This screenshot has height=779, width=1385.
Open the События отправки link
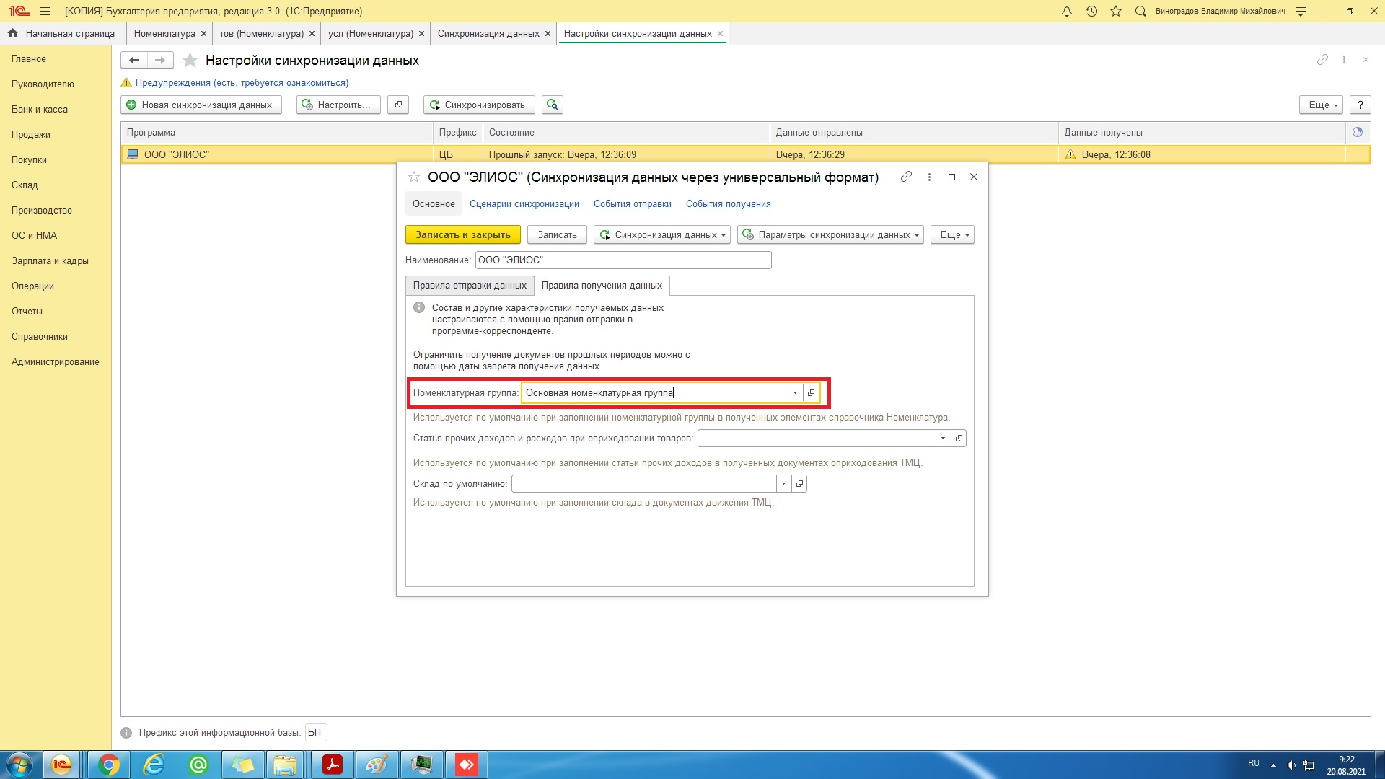pyautogui.click(x=633, y=204)
